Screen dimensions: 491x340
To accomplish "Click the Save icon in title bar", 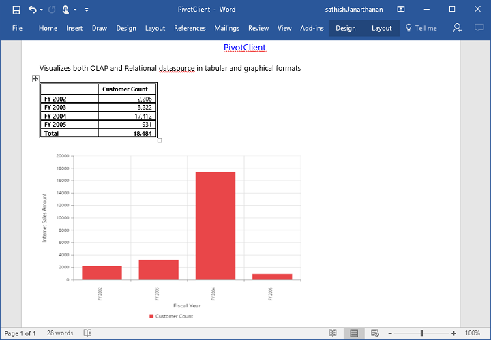I will (x=16, y=10).
